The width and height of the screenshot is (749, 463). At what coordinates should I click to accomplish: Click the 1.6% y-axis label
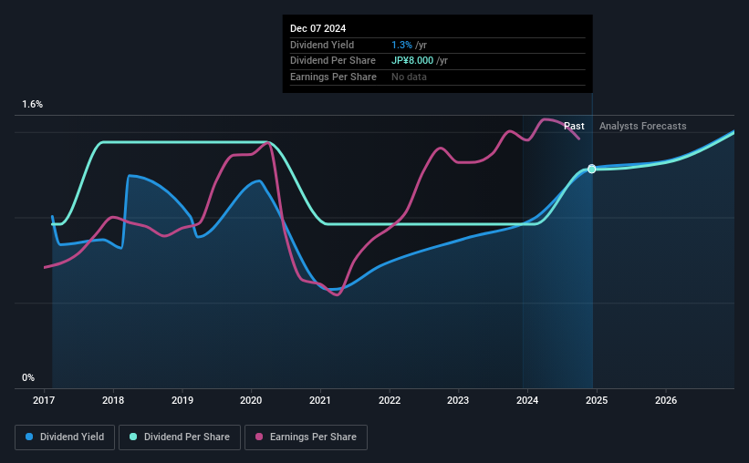point(33,104)
